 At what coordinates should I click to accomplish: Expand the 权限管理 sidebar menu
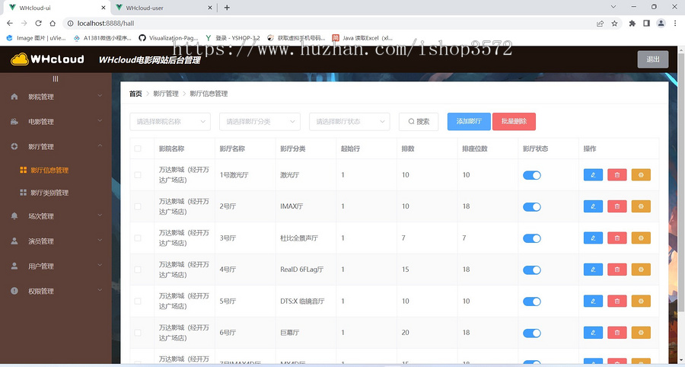tap(56, 291)
